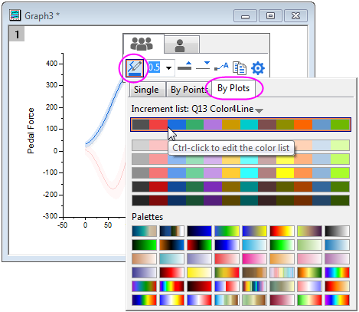Open the line width dropdown arrow
The width and height of the screenshot is (359, 312).
click(168, 68)
